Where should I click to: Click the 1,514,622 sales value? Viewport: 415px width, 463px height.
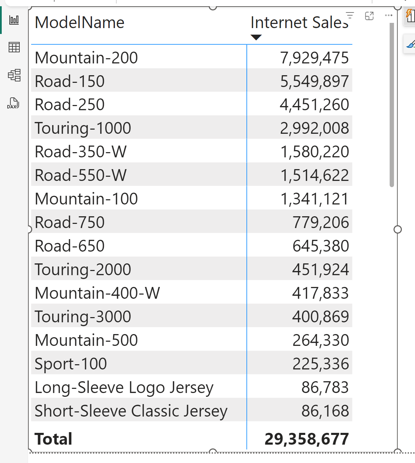pyautogui.click(x=315, y=176)
